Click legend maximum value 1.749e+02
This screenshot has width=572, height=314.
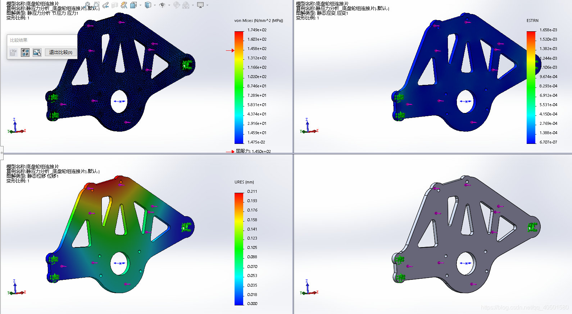tap(257, 30)
